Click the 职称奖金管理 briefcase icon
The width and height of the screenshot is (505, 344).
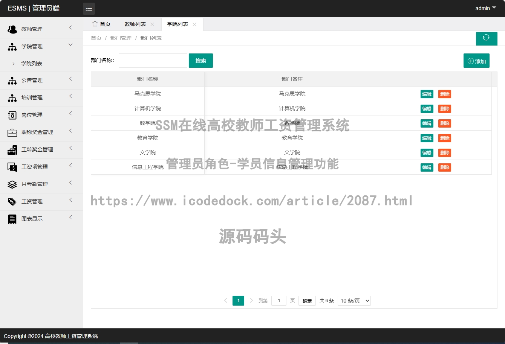pos(12,132)
